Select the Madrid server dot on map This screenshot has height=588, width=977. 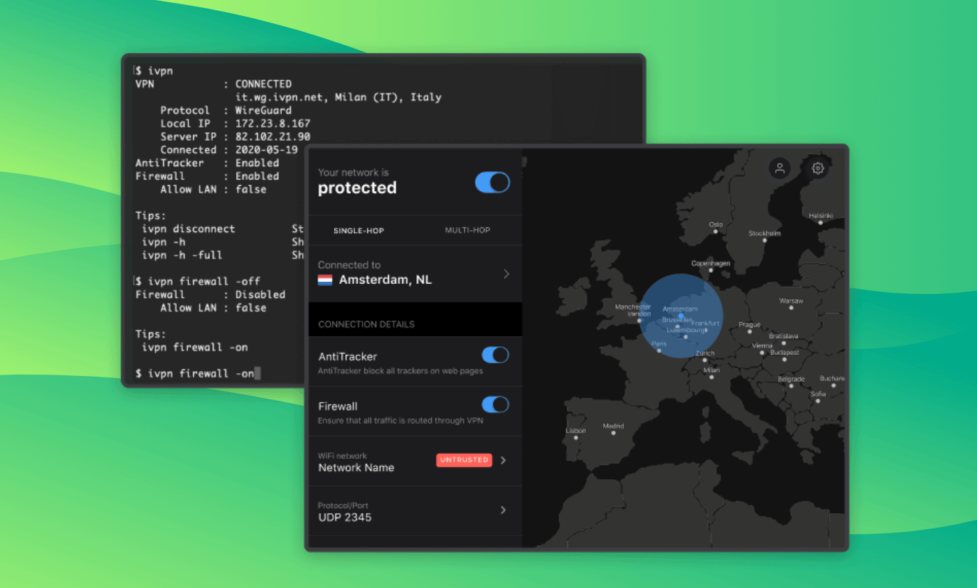point(613,433)
